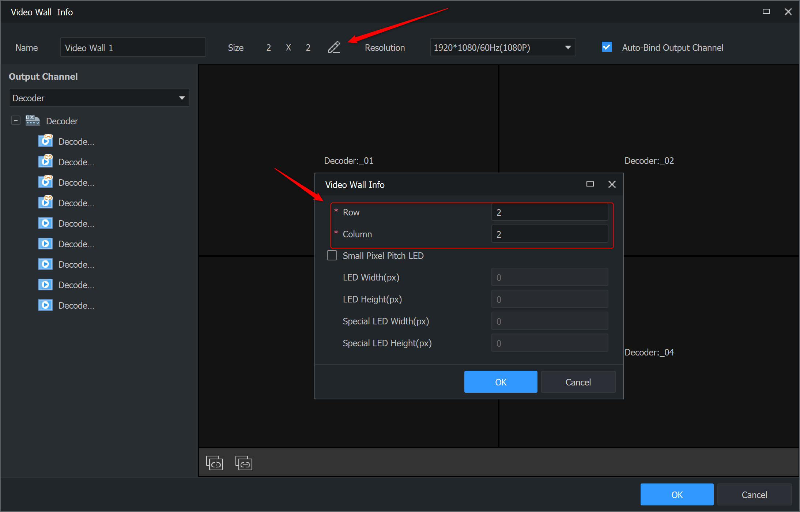This screenshot has width=800, height=512.
Task: Click Cancel at the bottom right
Action: click(754, 494)
